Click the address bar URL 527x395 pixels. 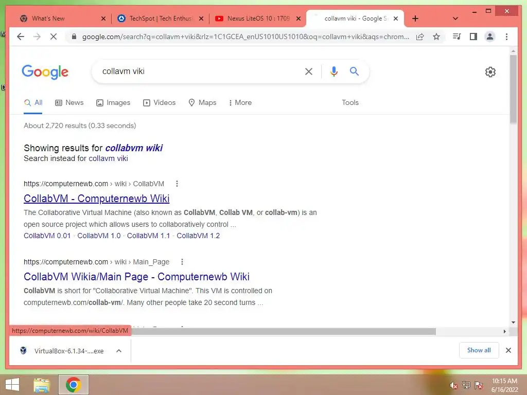click(x=245, y=37)
